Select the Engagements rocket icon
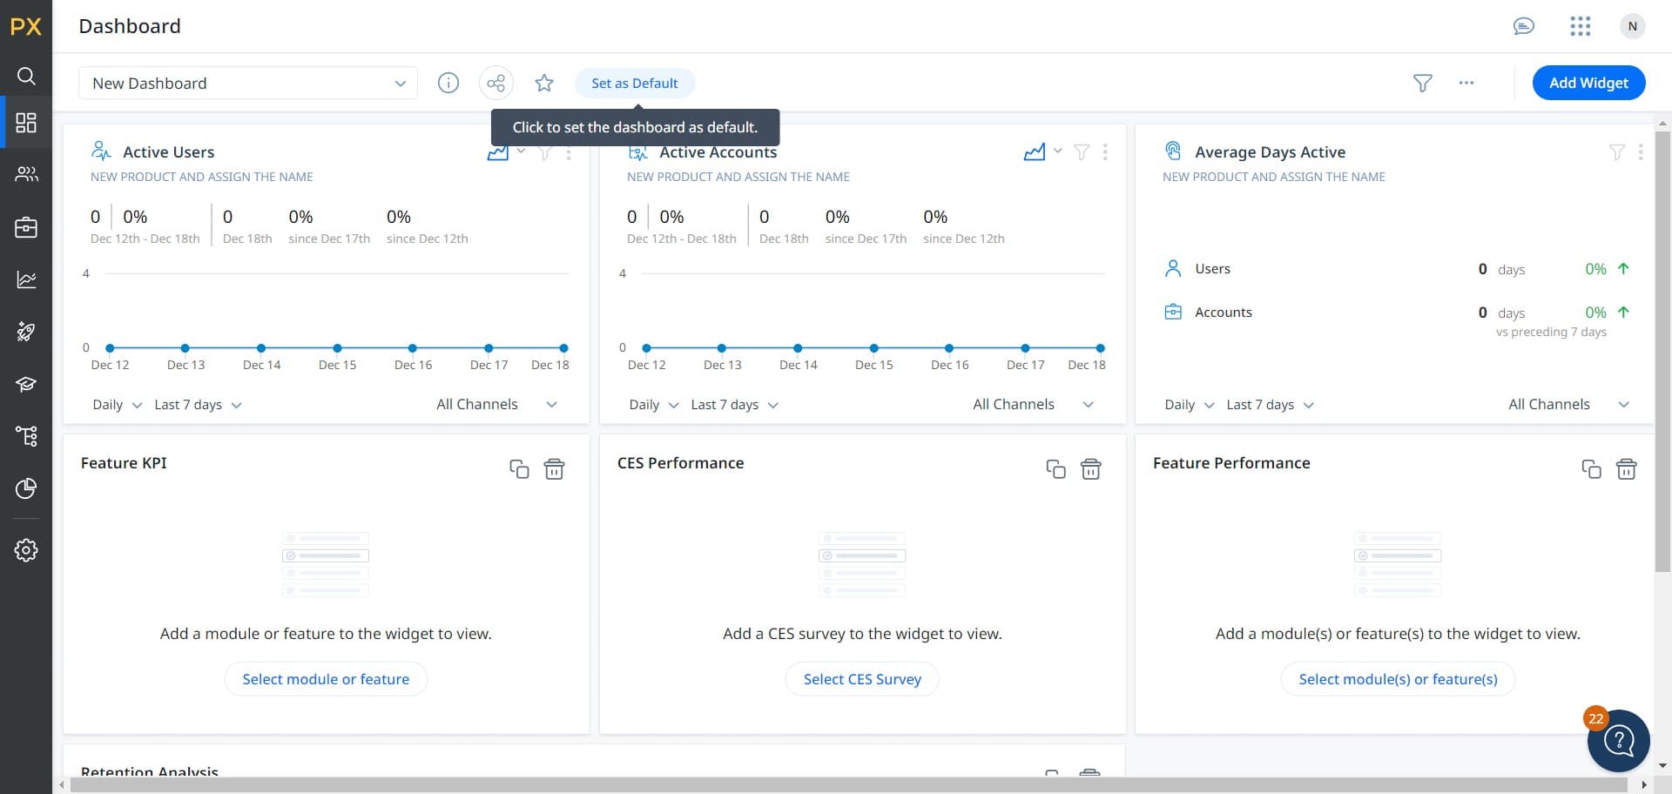This screenshot has height=794, width=1672. [x=25, y=332]
